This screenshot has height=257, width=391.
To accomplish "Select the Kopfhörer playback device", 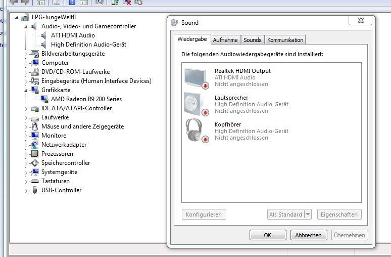I will pyautogui.click(x=271, y=131).
